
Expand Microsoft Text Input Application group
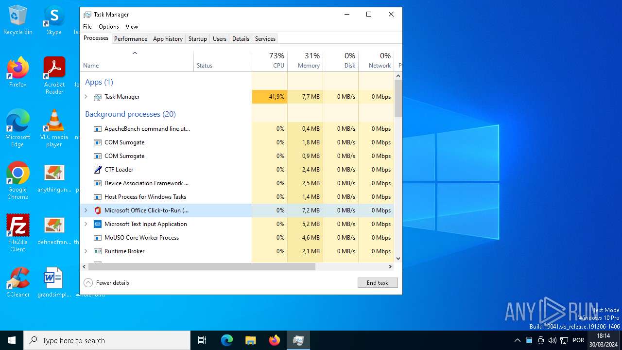[86, 224]
